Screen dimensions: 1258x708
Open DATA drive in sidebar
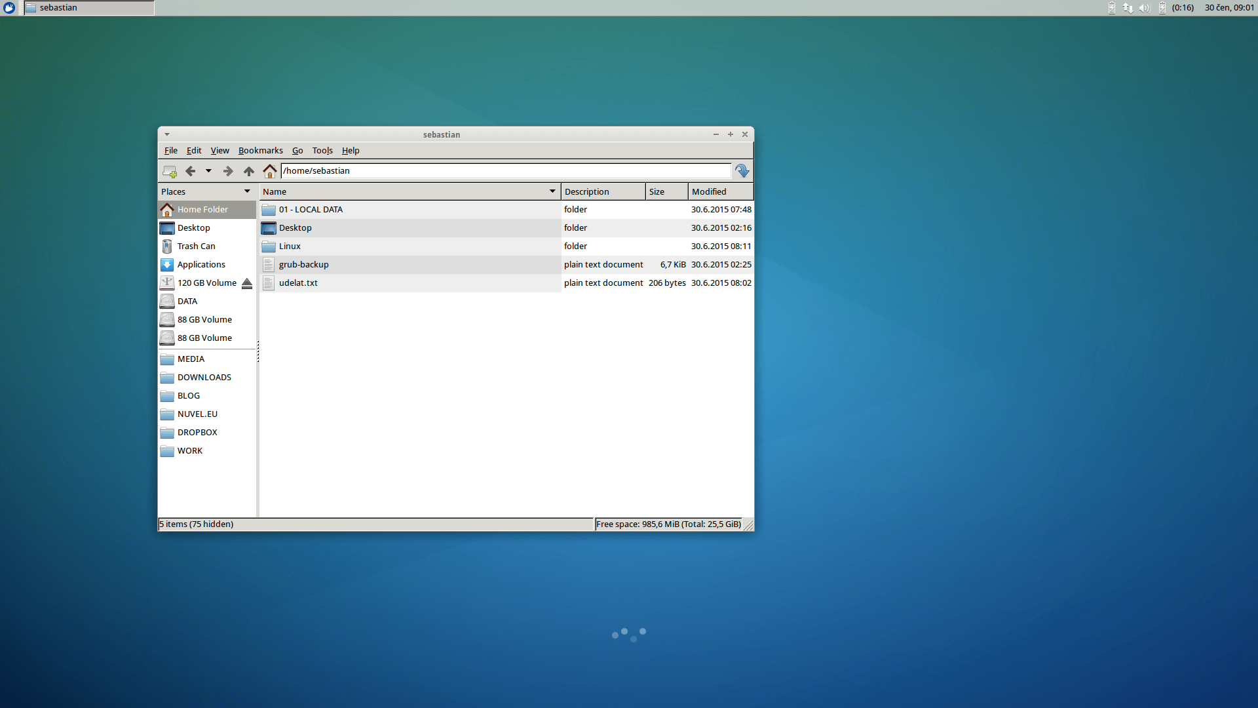pos(207,302)
